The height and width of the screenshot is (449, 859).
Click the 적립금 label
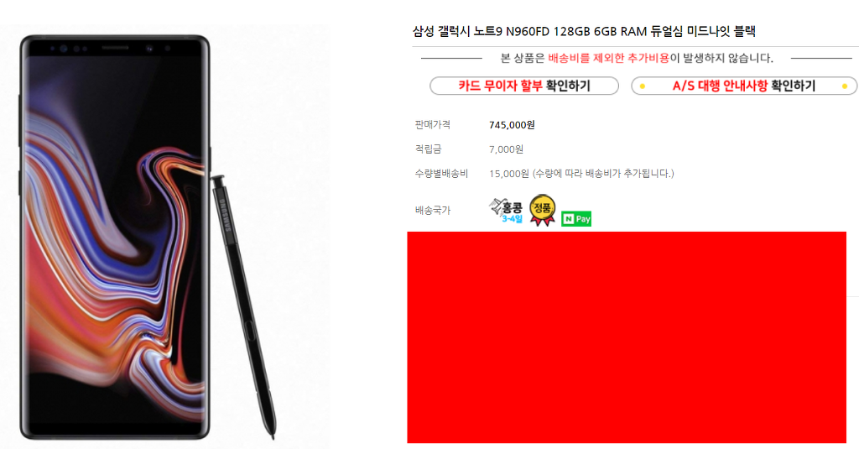point(429,149)
